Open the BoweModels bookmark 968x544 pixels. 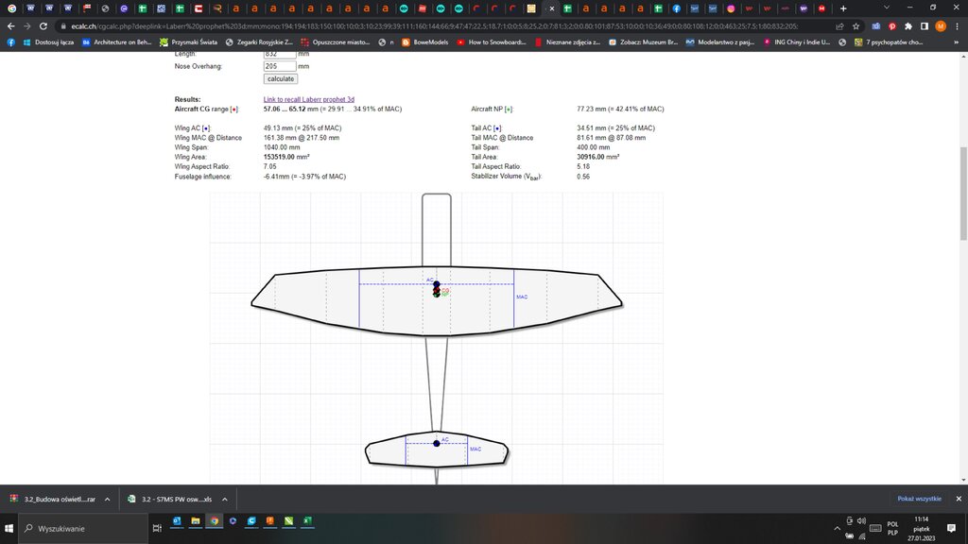tap(423, 42)
